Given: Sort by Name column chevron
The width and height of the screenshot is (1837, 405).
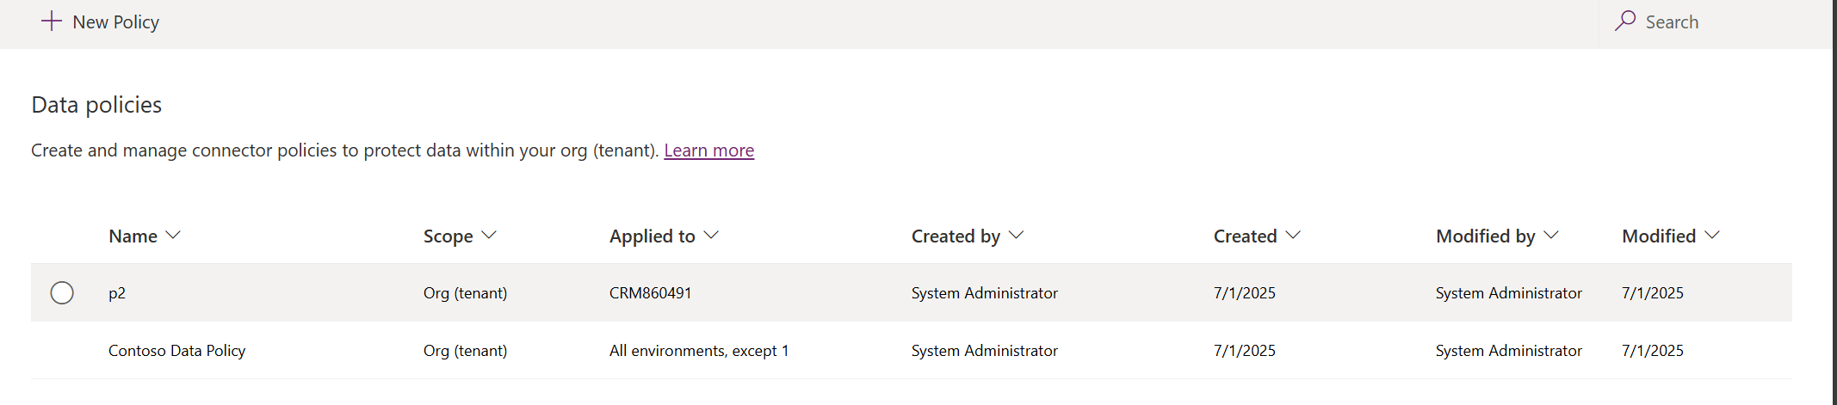Looking at the screenshot, I should [173, 236].
